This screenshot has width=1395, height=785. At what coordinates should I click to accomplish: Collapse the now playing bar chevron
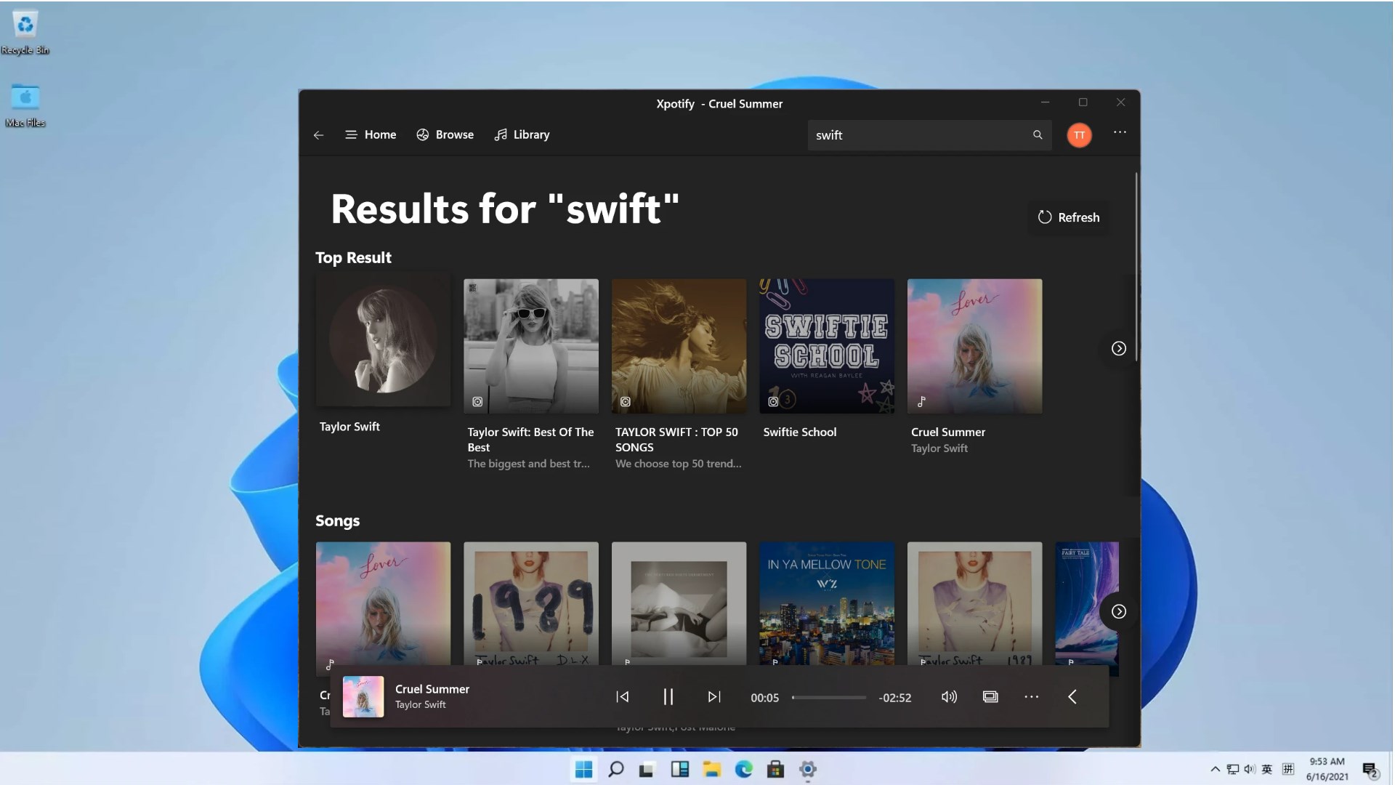pyautogui.click(x=1072, y=697)
